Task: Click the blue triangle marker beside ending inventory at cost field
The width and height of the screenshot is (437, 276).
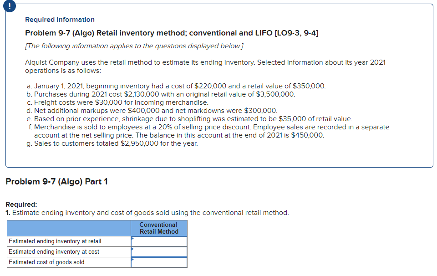Action: click(132, 249)
